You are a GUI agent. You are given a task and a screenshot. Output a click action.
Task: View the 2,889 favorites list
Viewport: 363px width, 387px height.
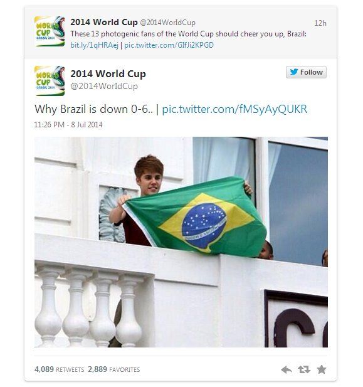tap(113, 369)
